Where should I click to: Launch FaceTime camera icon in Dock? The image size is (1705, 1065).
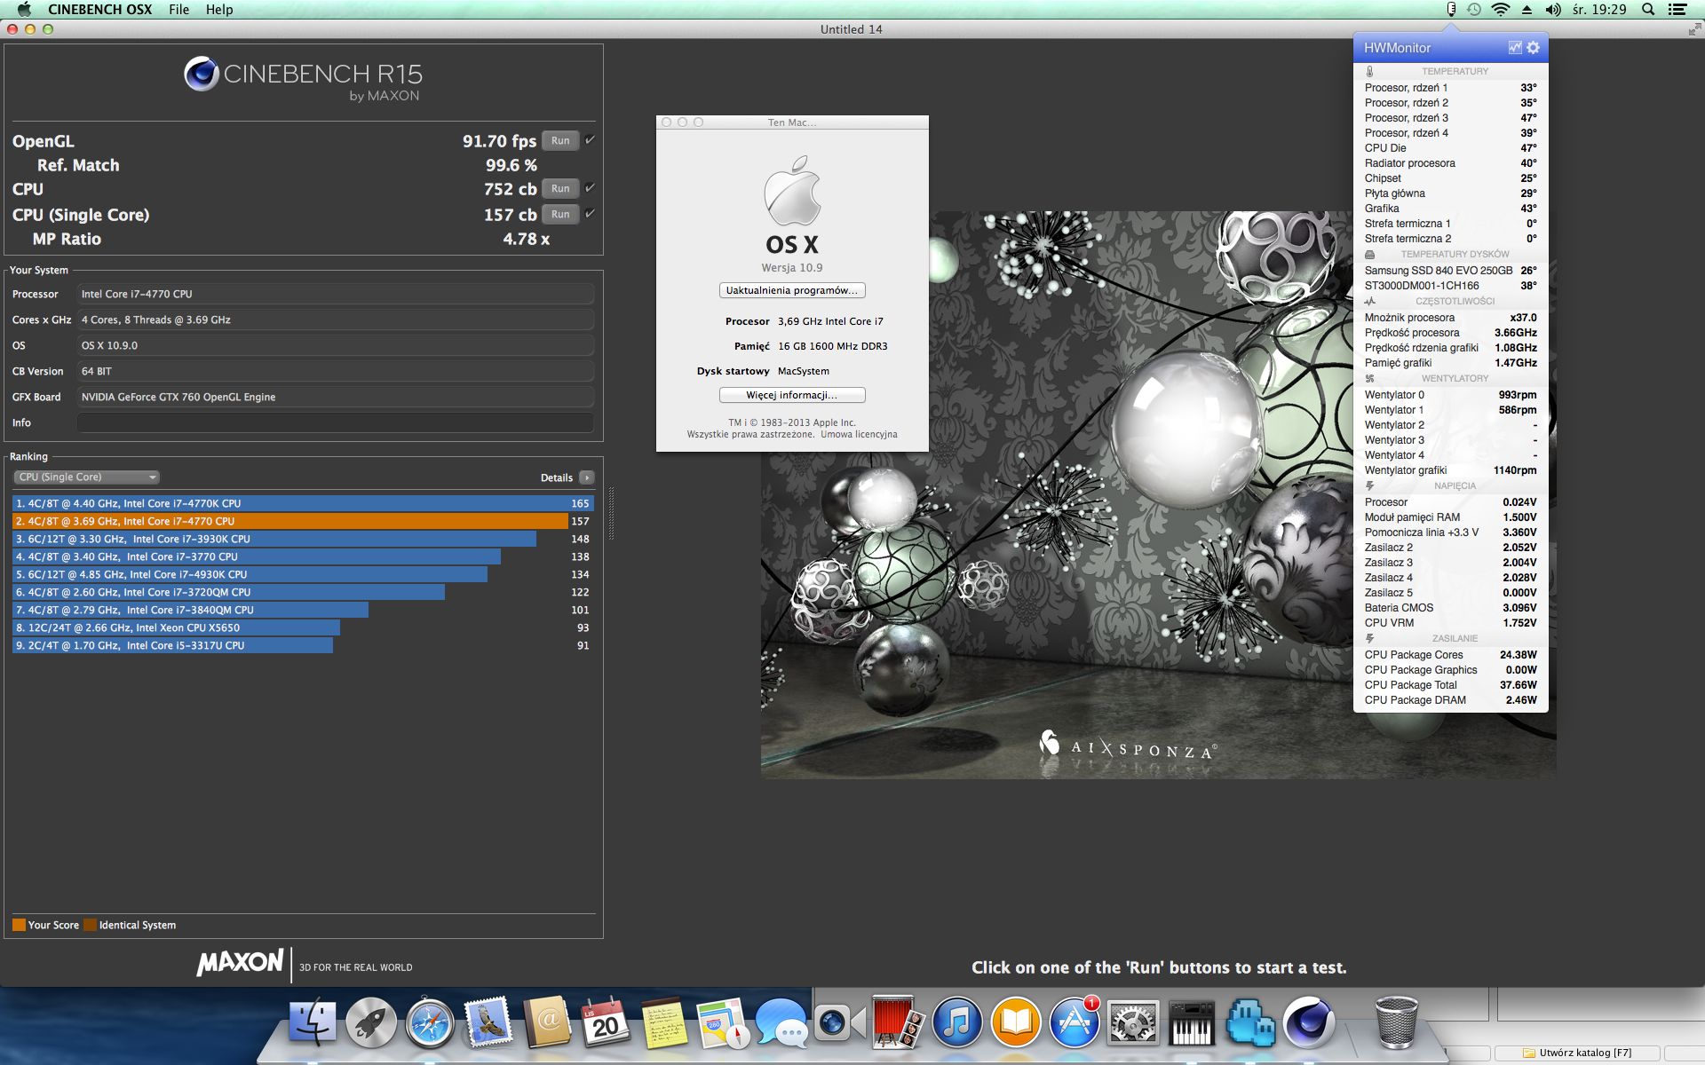pyautogui.click(x=840, y=1022)
